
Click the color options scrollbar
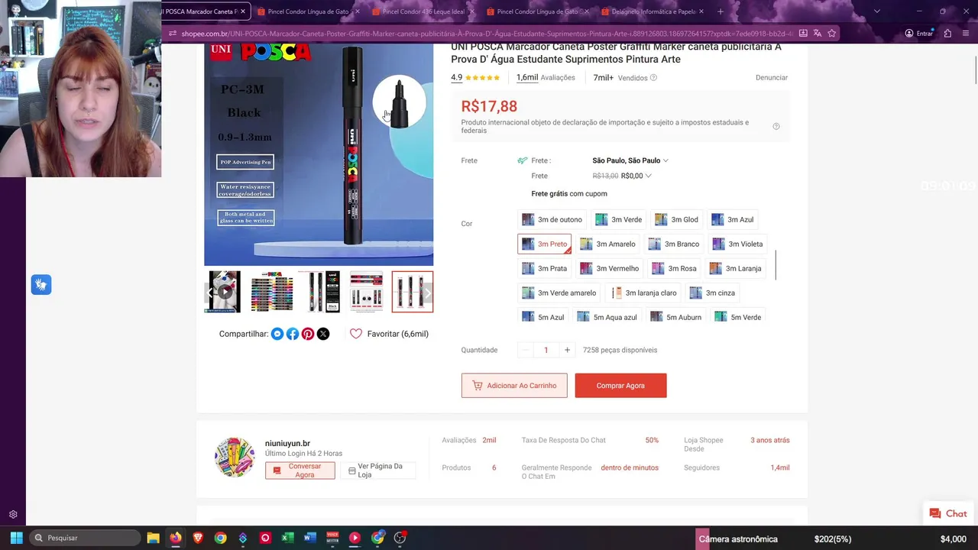[x=776, y=265]
